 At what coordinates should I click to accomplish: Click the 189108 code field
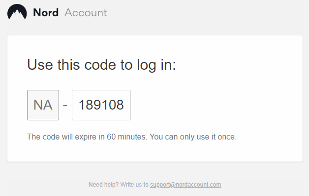click(x=101, y=105)
